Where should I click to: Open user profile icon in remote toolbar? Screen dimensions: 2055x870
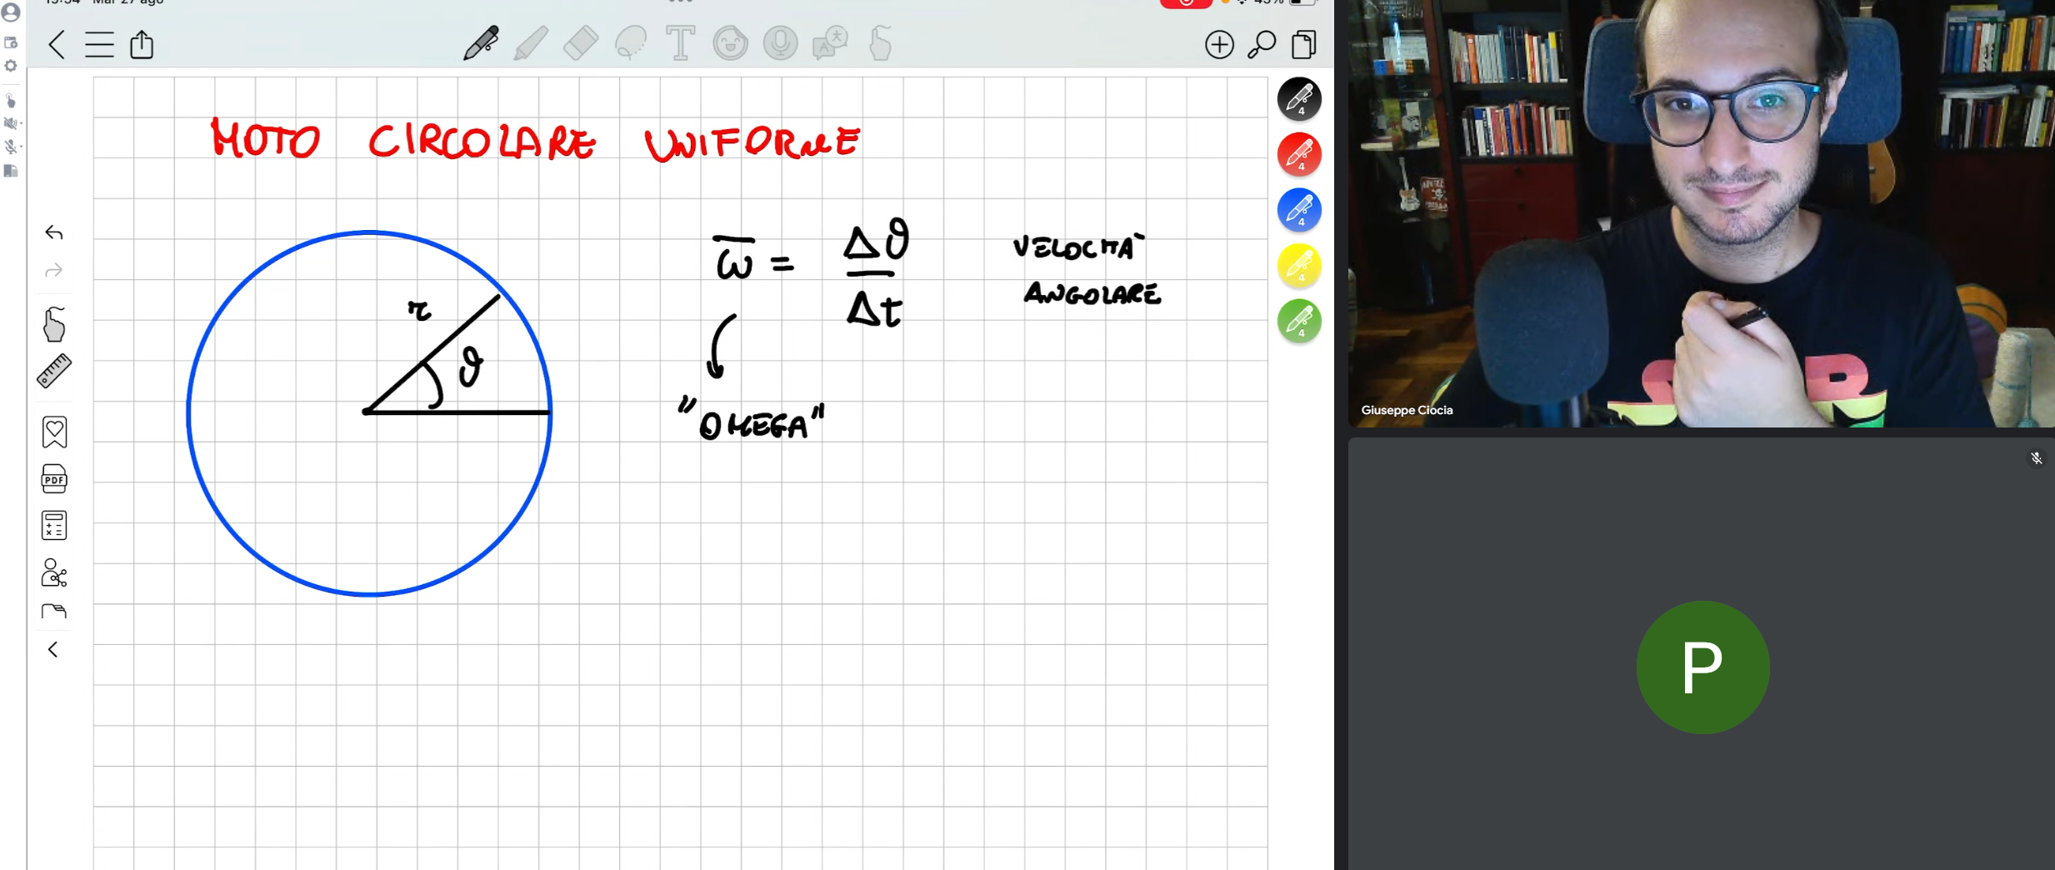coord(11,13)
